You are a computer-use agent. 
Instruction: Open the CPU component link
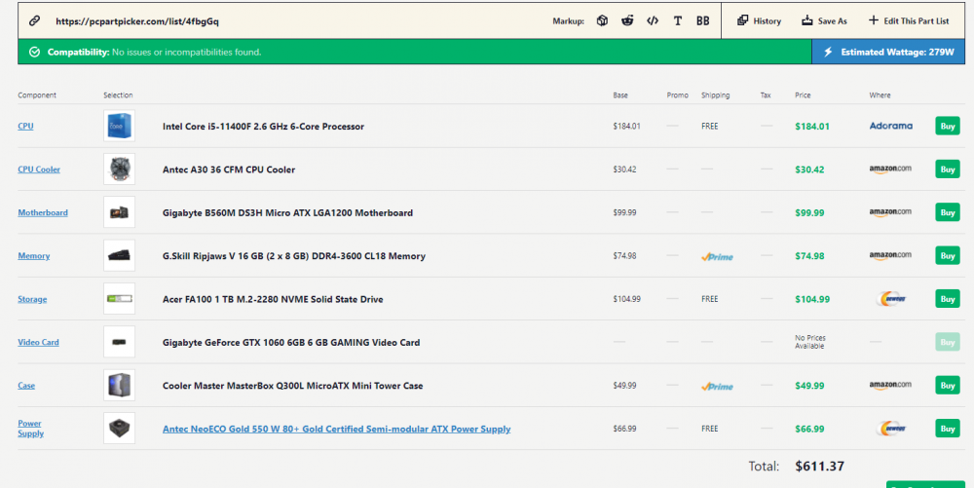pos(25,126)
